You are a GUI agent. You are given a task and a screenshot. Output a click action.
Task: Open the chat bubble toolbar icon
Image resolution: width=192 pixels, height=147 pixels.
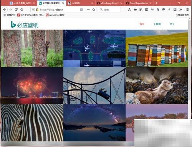pos(164,10)
